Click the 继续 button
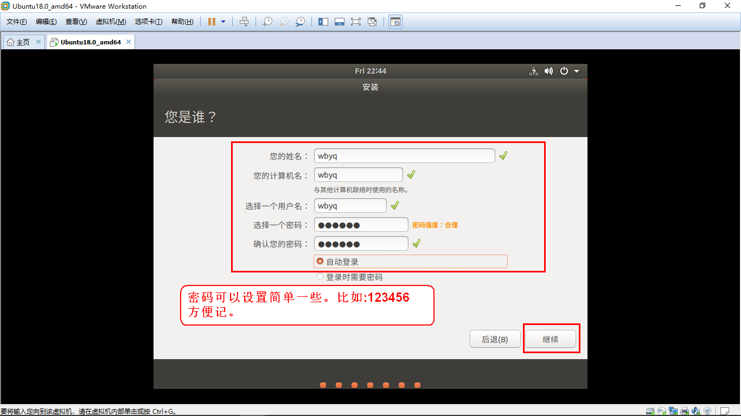The width and height of the screenshot is (741, 416). tap(551, 339)
